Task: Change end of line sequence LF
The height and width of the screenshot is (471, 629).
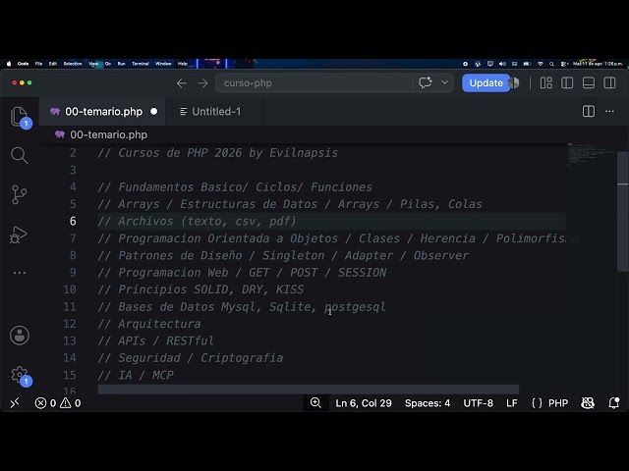Action: click(511, 403)
